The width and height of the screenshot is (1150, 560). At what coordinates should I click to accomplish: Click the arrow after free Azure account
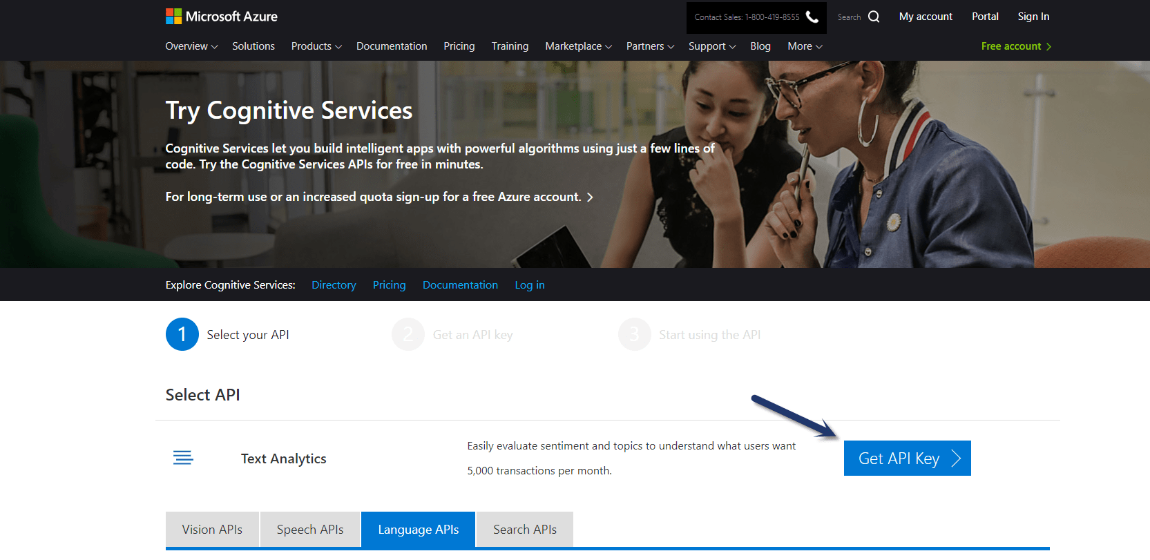pyautogui.click(x=590, y=197)
